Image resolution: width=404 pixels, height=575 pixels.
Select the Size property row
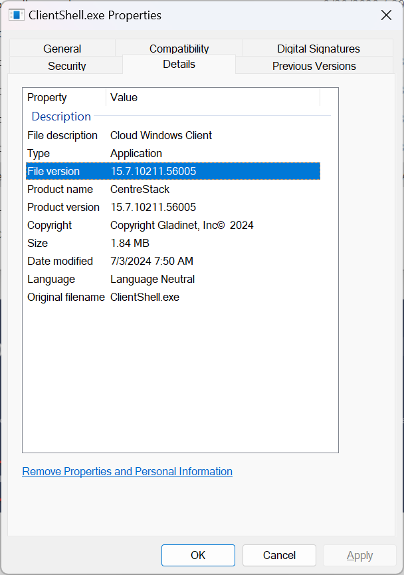(173, 243)
